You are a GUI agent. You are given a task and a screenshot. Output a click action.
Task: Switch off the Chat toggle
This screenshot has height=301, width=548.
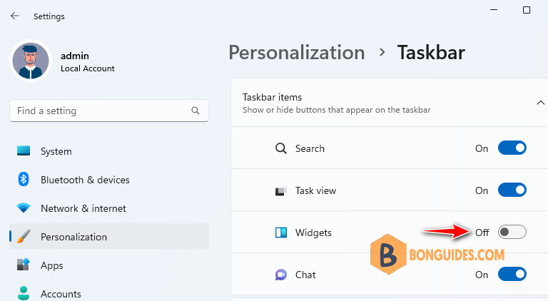click(512, 275)
